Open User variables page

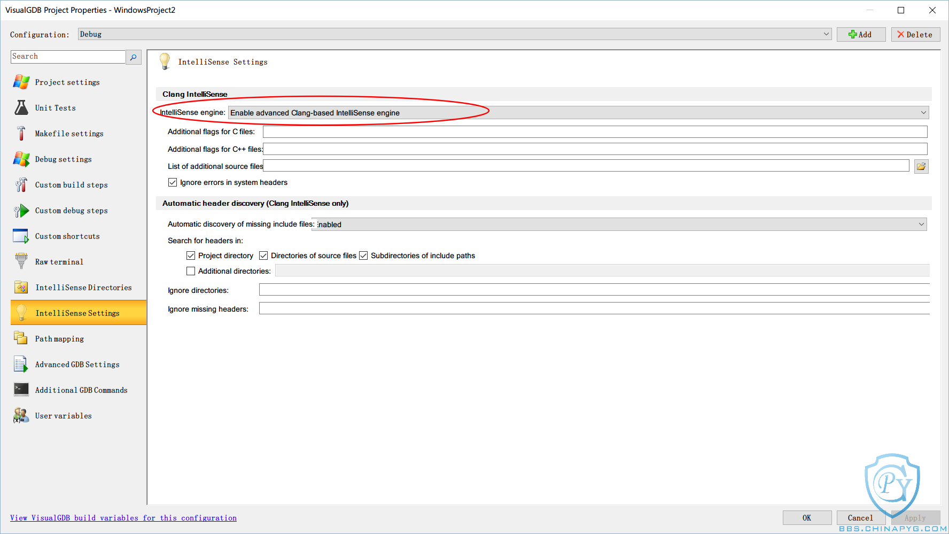[64, 416]
